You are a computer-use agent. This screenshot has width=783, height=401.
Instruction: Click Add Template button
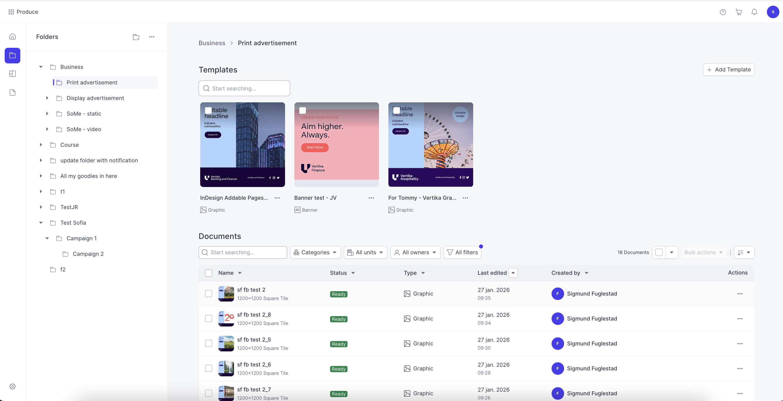(x=728, y=70)
